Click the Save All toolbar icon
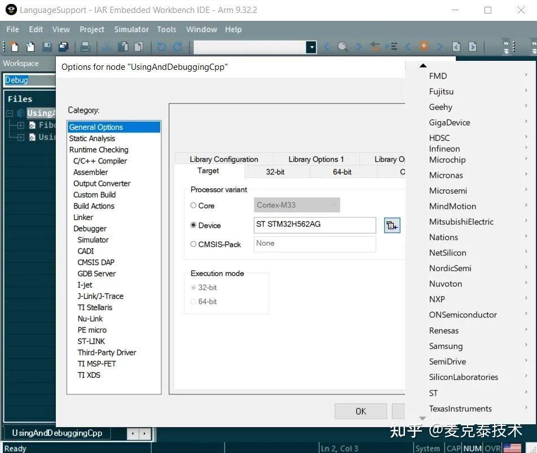This screenshot has height=453, width=537. [x=64, y=47]
